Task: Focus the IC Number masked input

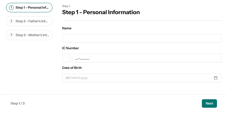Action: (x=147, y=58)
